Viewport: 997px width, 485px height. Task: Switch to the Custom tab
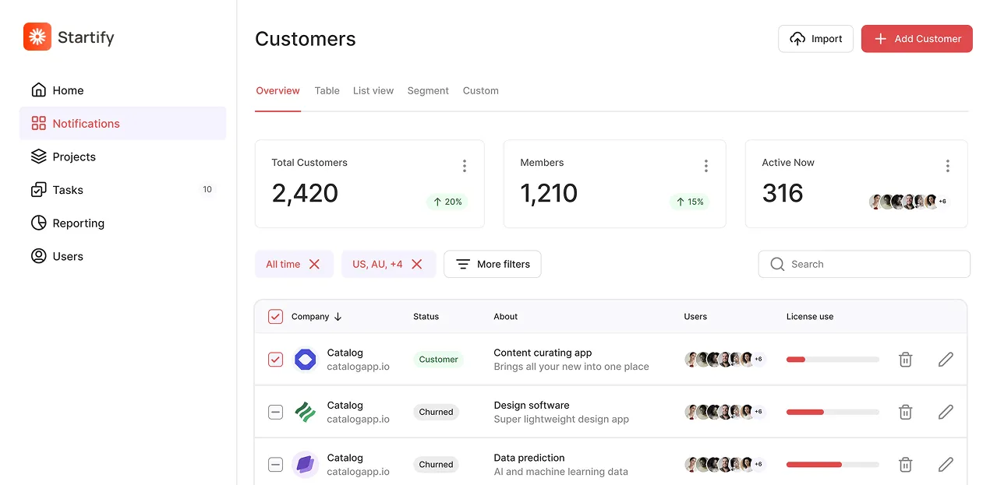[481, 90]
